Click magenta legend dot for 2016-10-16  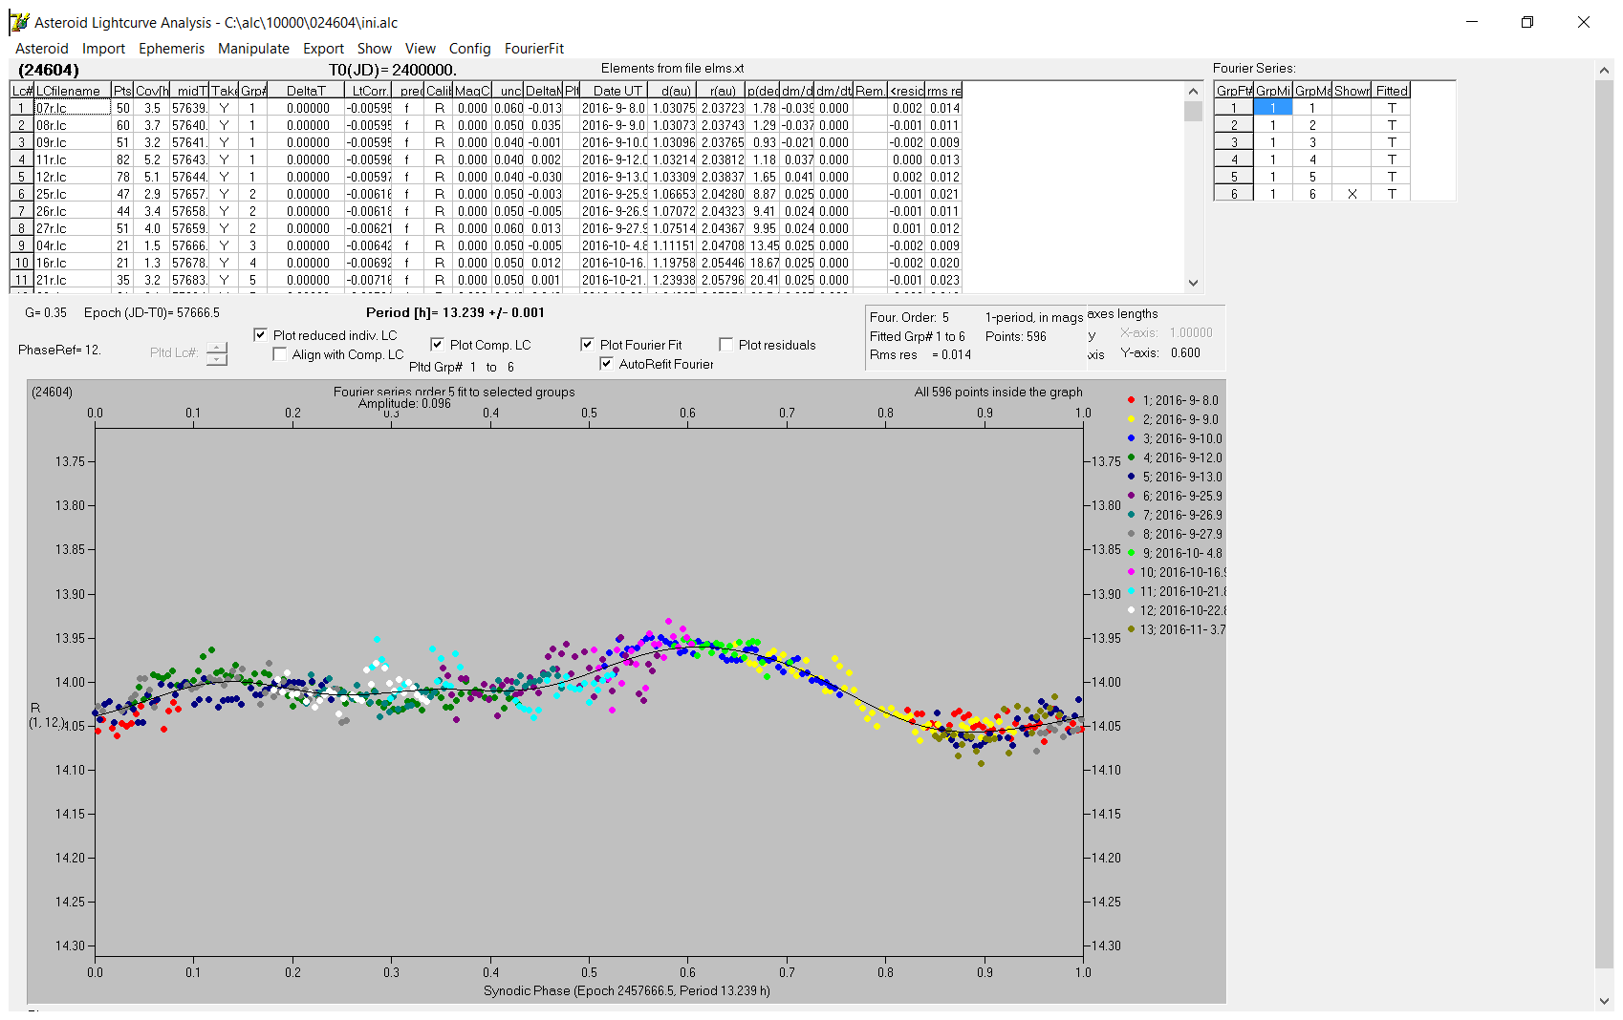1131,572
